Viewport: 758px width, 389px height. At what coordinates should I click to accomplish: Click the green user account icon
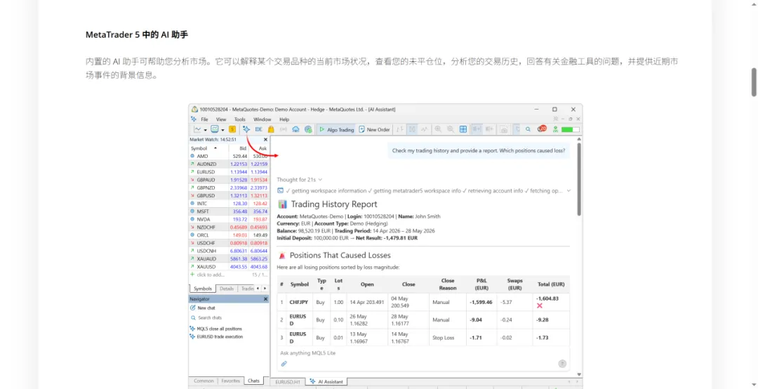555,129
